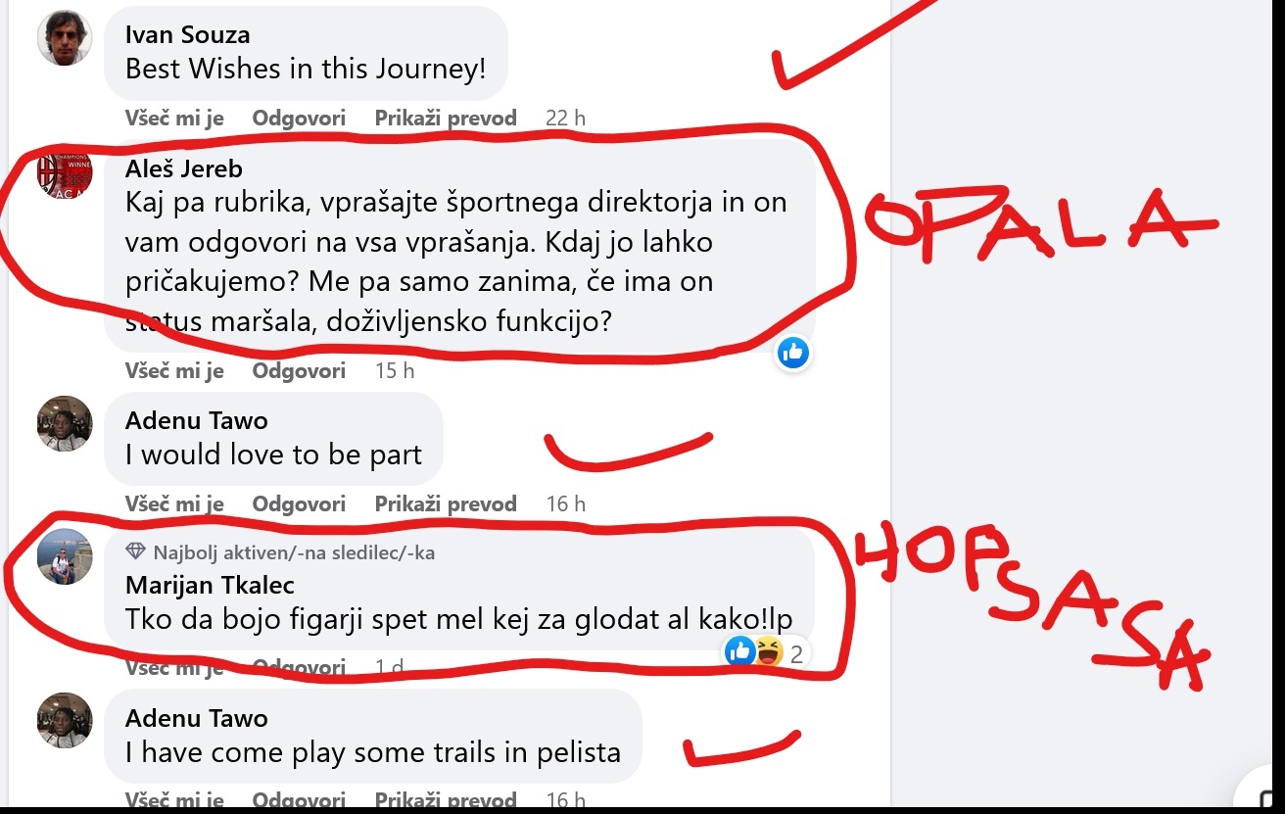Reply to 'I would love to be part' comment
Screen dimensions: 1285x814
[x=299, y=504]
